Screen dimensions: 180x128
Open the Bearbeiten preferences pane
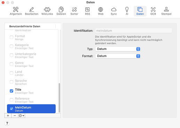point(32,11)
